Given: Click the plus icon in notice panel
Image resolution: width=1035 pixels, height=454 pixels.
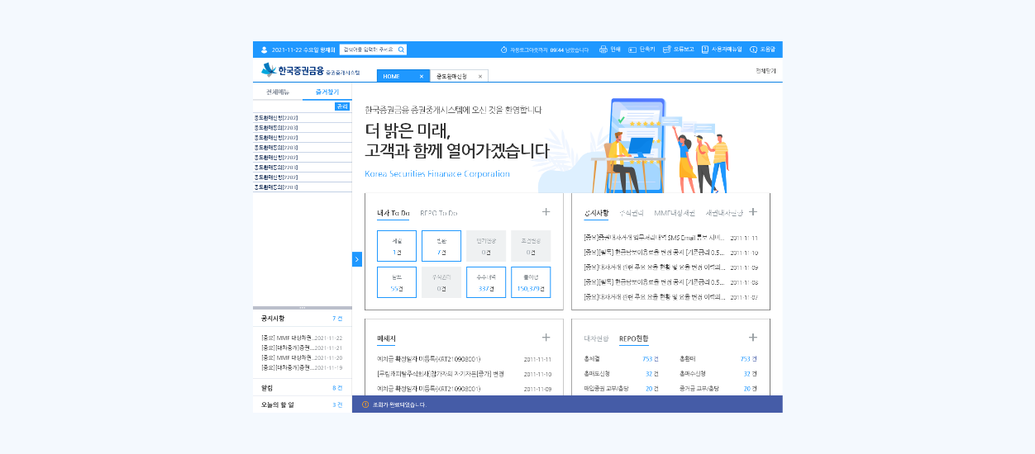Looking at the screenshot, I should point(752,212).
